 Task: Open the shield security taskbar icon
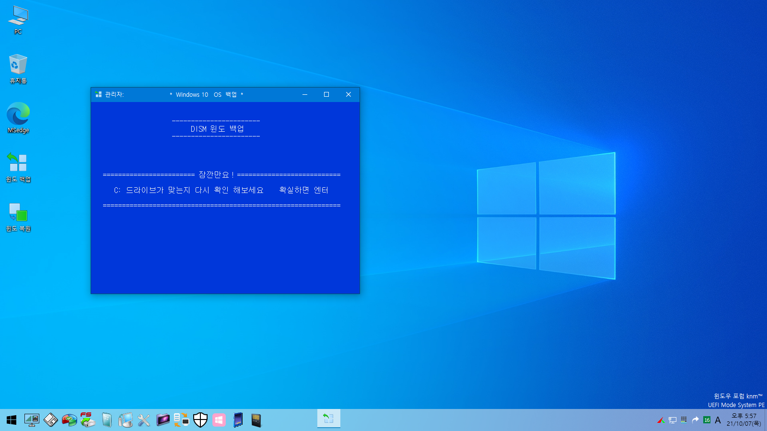click(200, 420)
